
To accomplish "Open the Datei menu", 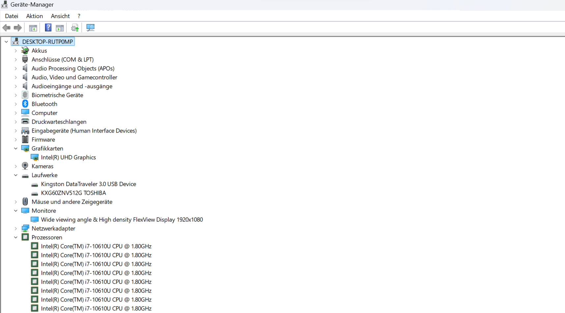I will [x=12, y=16].
